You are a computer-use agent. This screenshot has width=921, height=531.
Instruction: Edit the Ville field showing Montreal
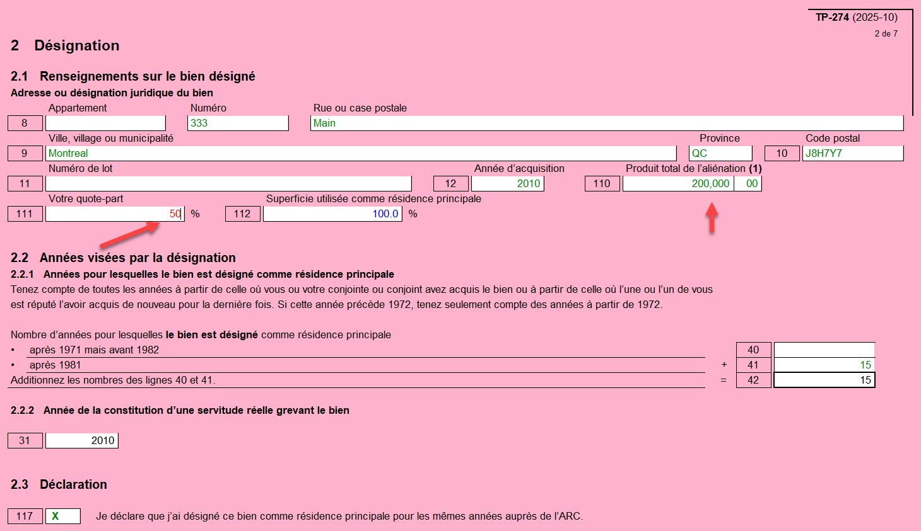click(x=361, y=153)
